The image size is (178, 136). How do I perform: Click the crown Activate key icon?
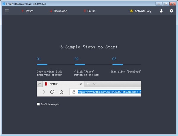pos(131,11)
